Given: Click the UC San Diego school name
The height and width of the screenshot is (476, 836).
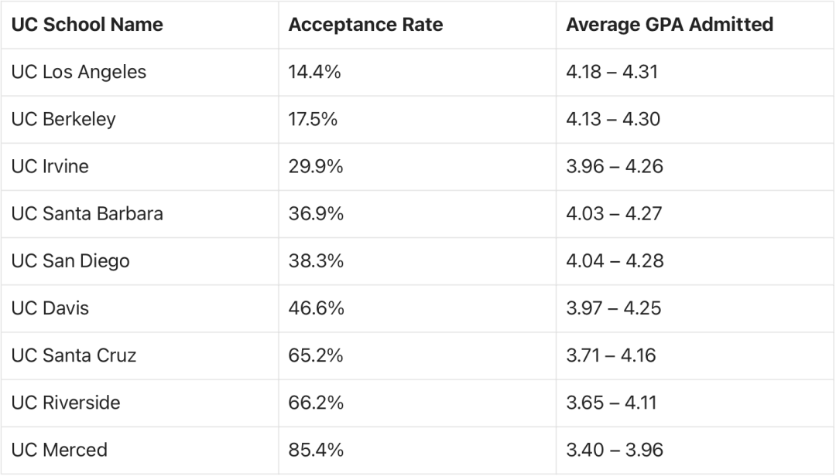Looking at the screenshot, I should [70, 260].
